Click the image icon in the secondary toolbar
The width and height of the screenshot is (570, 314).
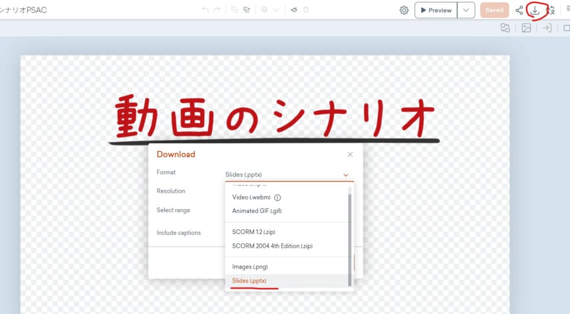(526, 28)
